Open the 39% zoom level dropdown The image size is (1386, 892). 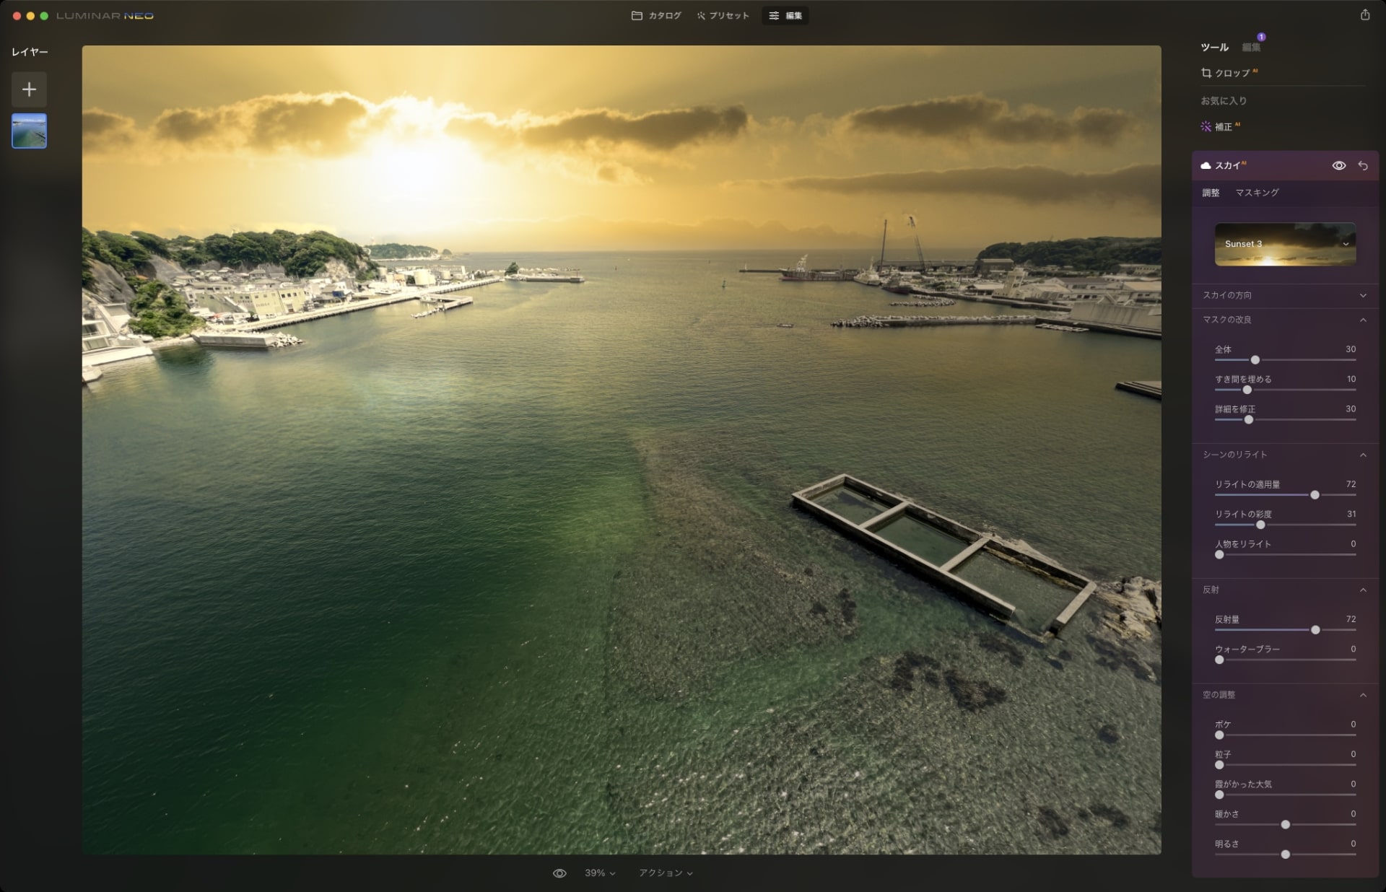tap(600, 873)
